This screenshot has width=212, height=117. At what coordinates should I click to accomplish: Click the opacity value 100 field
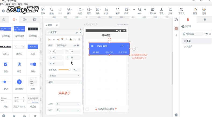(76, 70)
